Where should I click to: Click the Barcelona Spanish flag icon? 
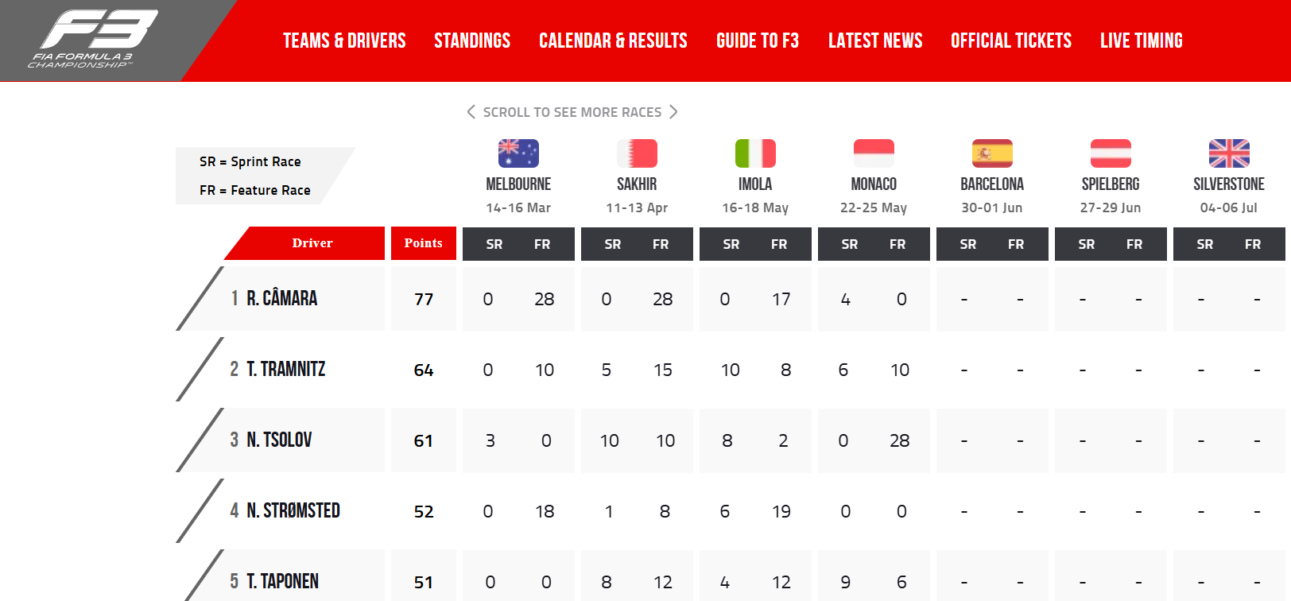992,153
